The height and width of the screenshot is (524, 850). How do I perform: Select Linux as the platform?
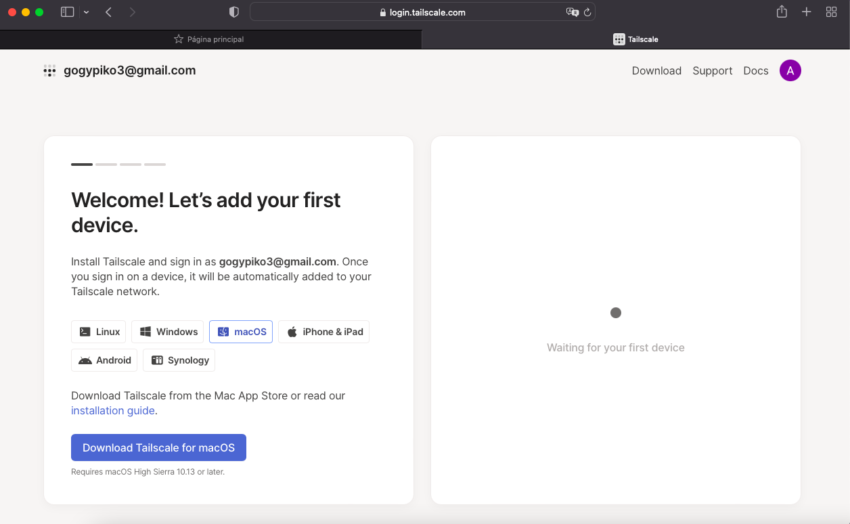click(x=99, y=332)
